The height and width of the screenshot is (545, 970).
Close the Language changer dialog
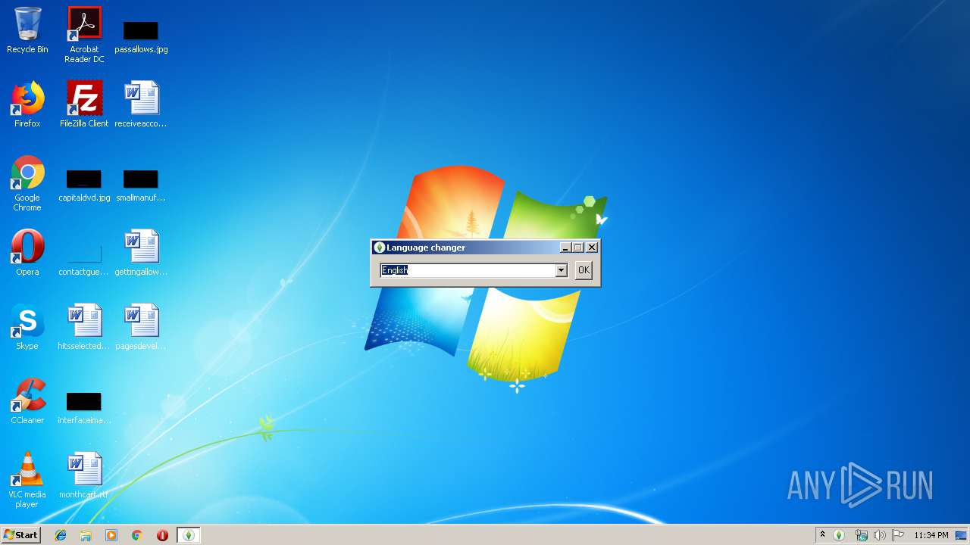(592, 248)
